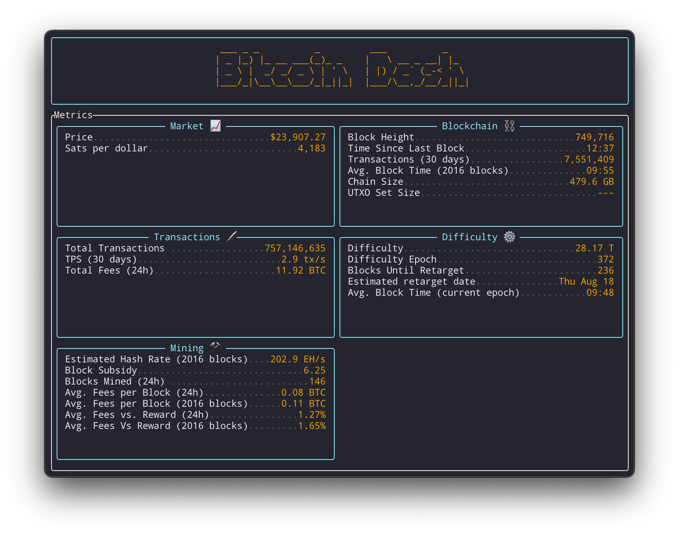679x536 pixels.
Task: Click the Estimated retarget date label
Action: click(x=411, y=281)
